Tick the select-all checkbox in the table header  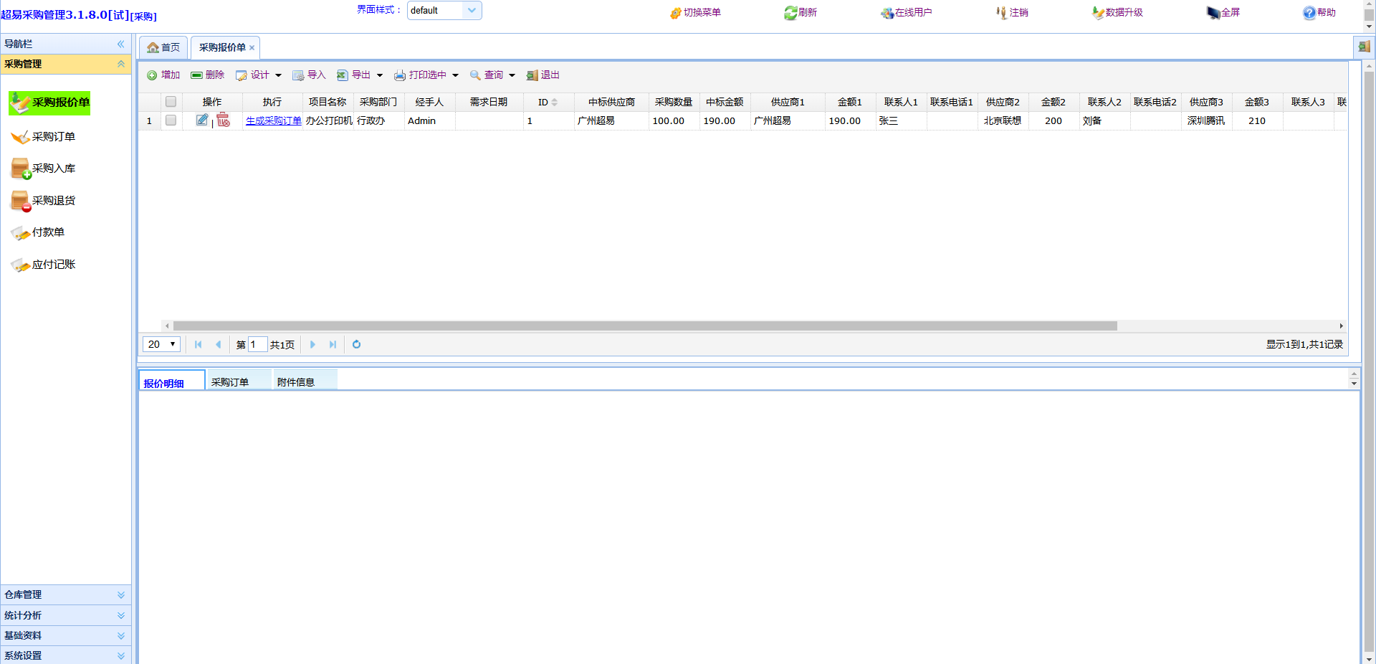click(171, 102)
